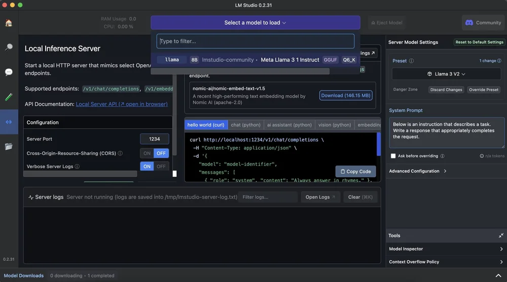Click the Server logs pulse icon
Screen dimensions: 507x282
pos(31,197)
